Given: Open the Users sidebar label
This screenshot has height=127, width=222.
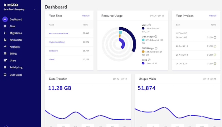Looking at the screenshot, I should pos(13,60).
